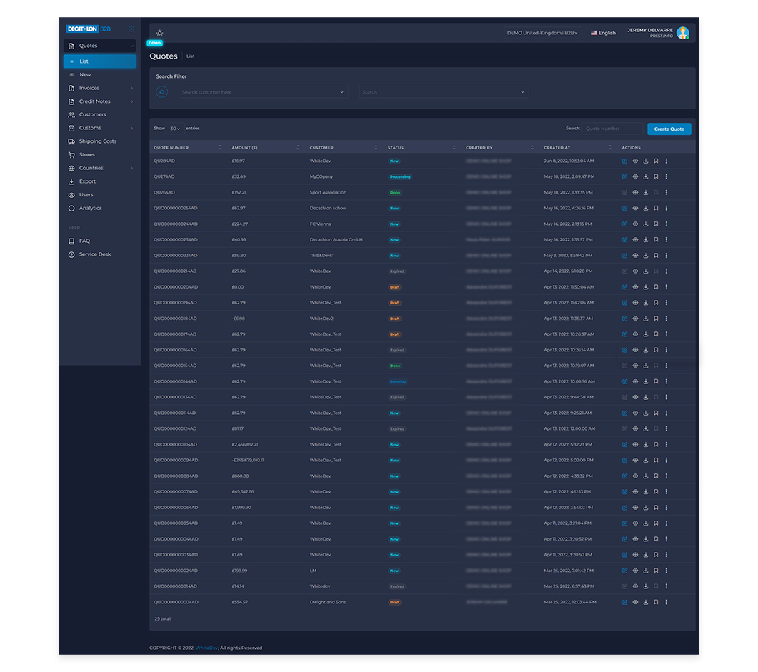Screen dimensions: 758x672
Task: Collapse the sidebar using the logo-side icon
Action: [x=131, y=29]
